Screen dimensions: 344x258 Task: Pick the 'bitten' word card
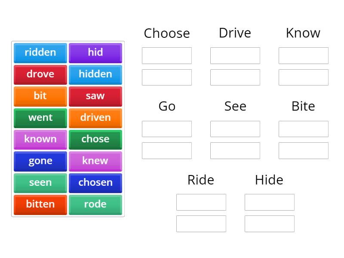[40, 204]
